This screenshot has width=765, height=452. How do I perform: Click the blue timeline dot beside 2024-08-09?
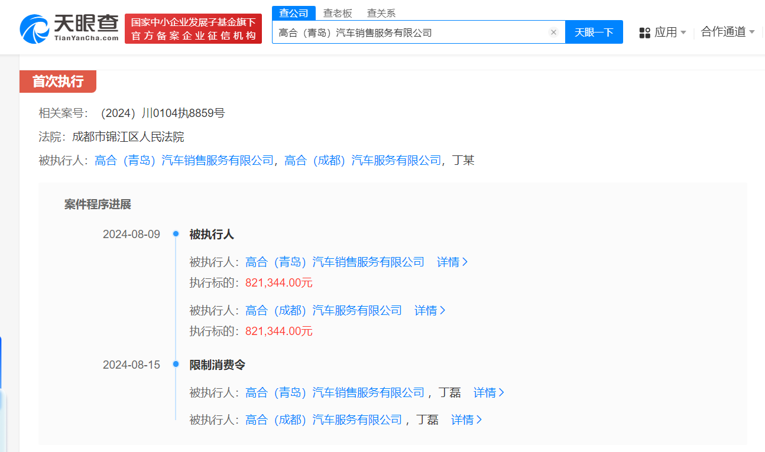click(176, 234)
